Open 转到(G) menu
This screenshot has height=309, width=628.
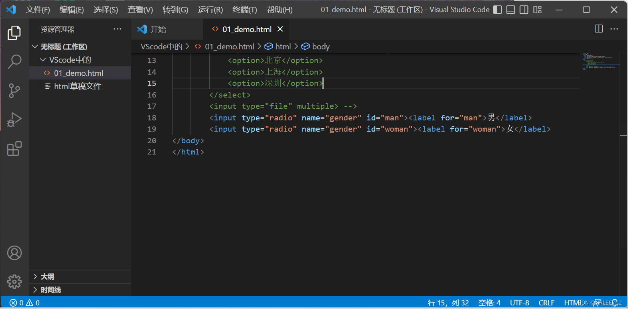pyautogui.click(x=175, y=10)
